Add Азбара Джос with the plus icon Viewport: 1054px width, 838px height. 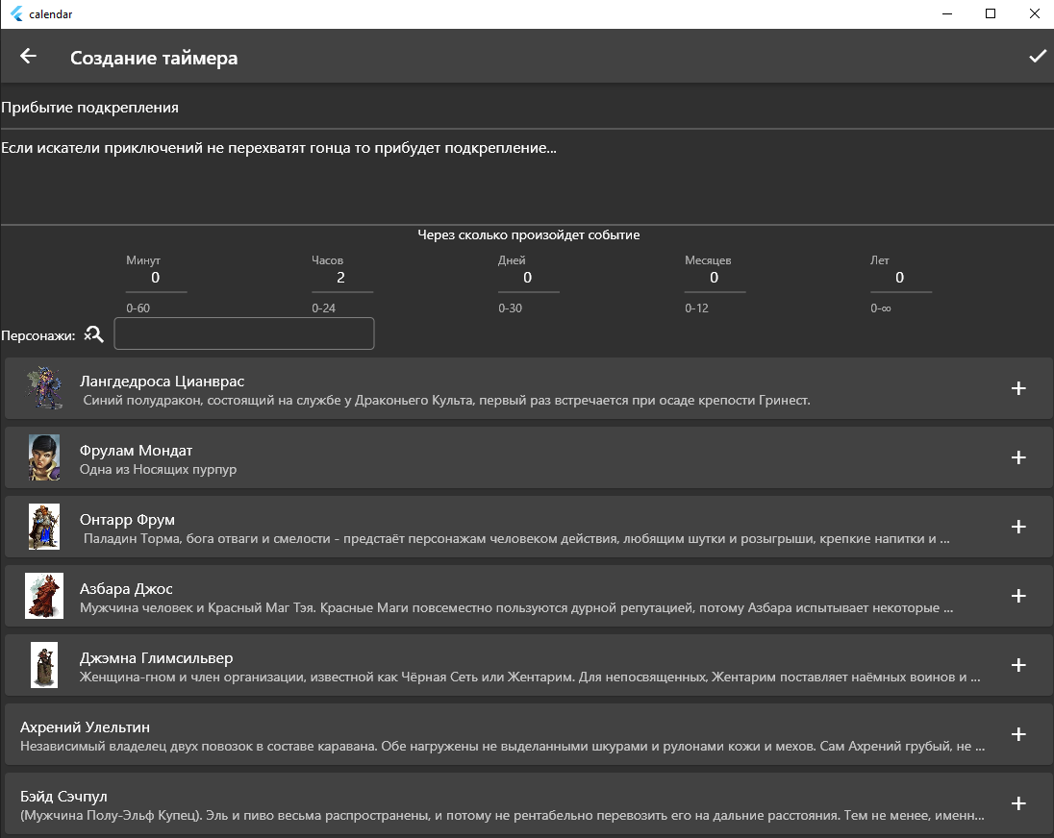pos(1018,596)
